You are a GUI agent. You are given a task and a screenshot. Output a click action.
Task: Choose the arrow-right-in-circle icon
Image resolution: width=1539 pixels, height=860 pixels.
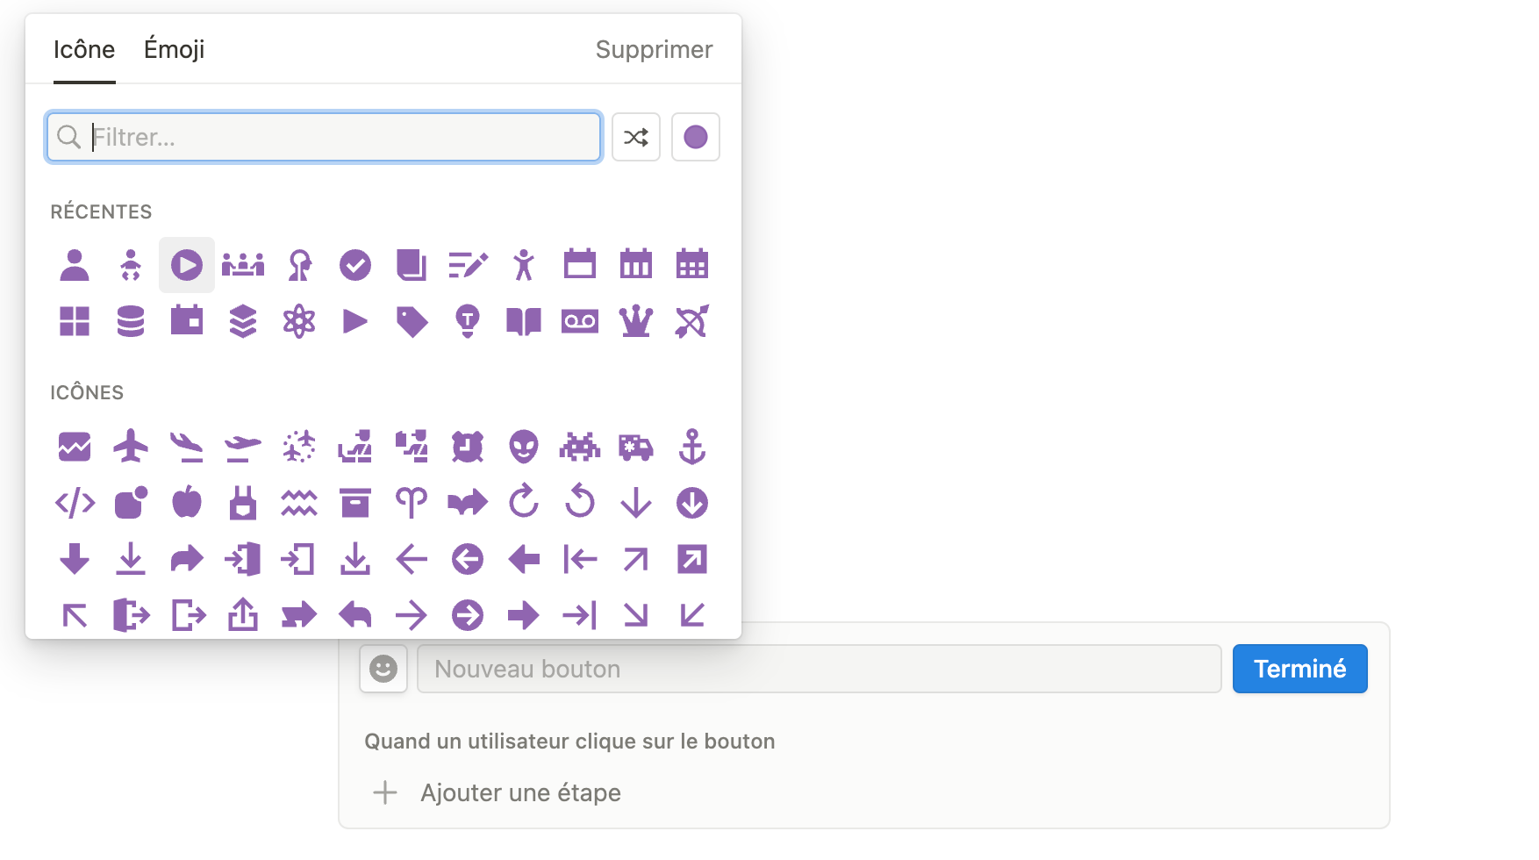(x=468, y=615)
